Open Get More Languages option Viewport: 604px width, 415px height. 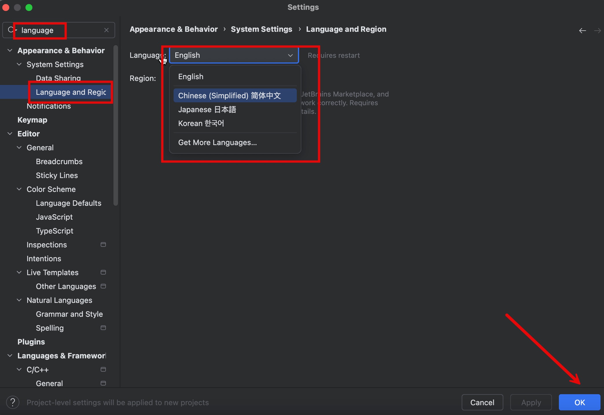click(217, 142)
